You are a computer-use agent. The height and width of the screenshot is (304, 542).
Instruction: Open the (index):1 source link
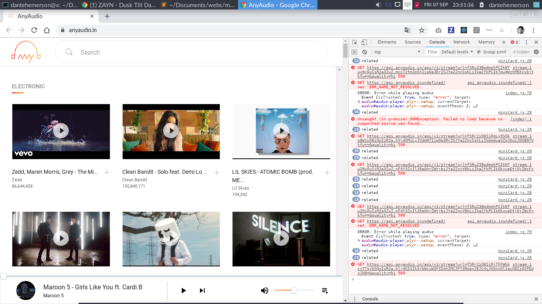(521, 119)
